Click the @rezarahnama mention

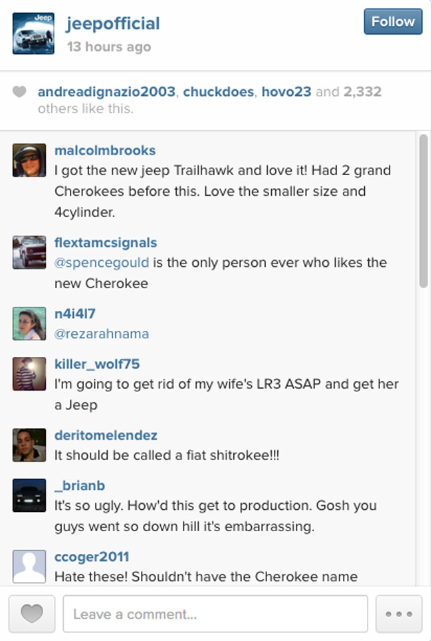(x=102, y=333)
